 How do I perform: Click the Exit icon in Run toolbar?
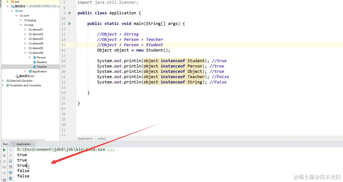pos(4,173)
